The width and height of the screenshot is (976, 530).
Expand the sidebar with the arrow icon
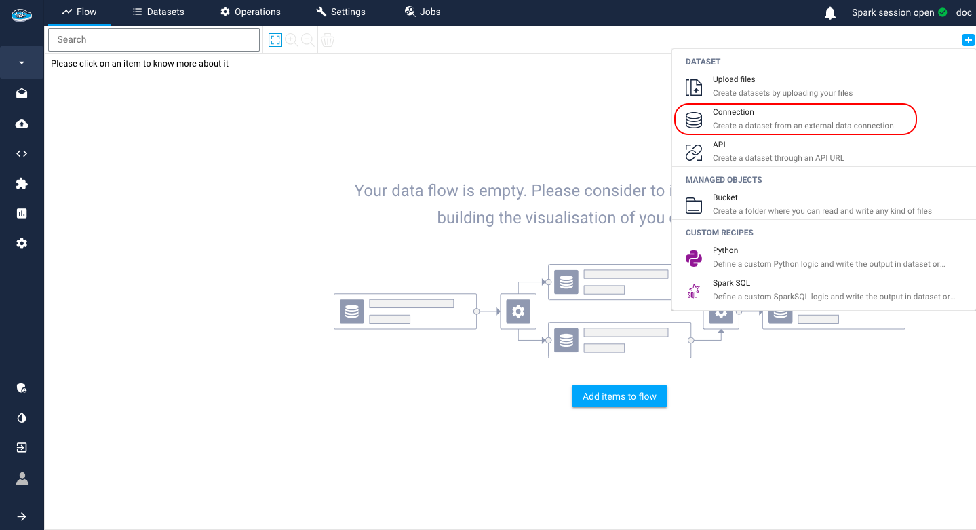click(x=22, y=516)
